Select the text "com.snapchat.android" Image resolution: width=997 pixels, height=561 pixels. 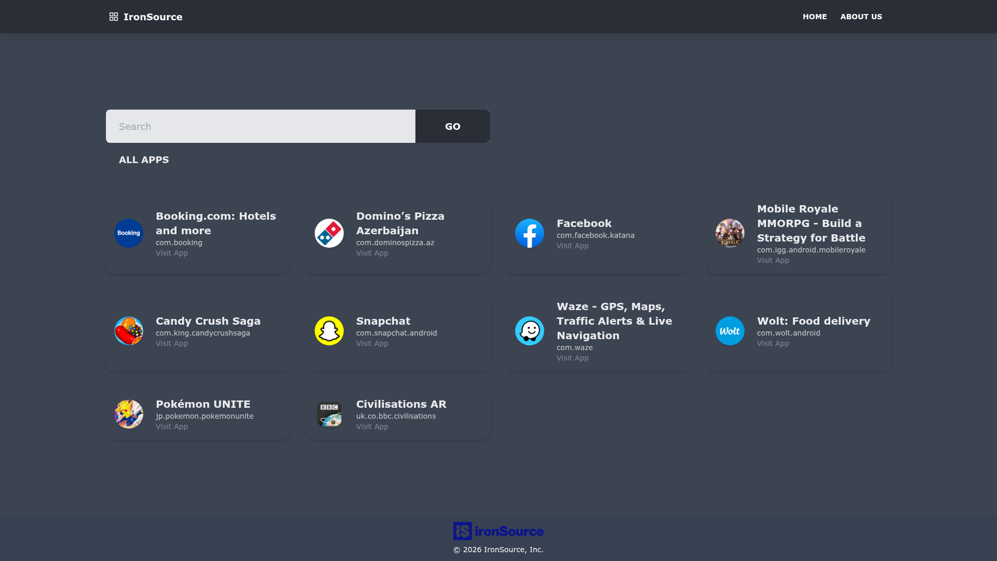pos(397,333)
